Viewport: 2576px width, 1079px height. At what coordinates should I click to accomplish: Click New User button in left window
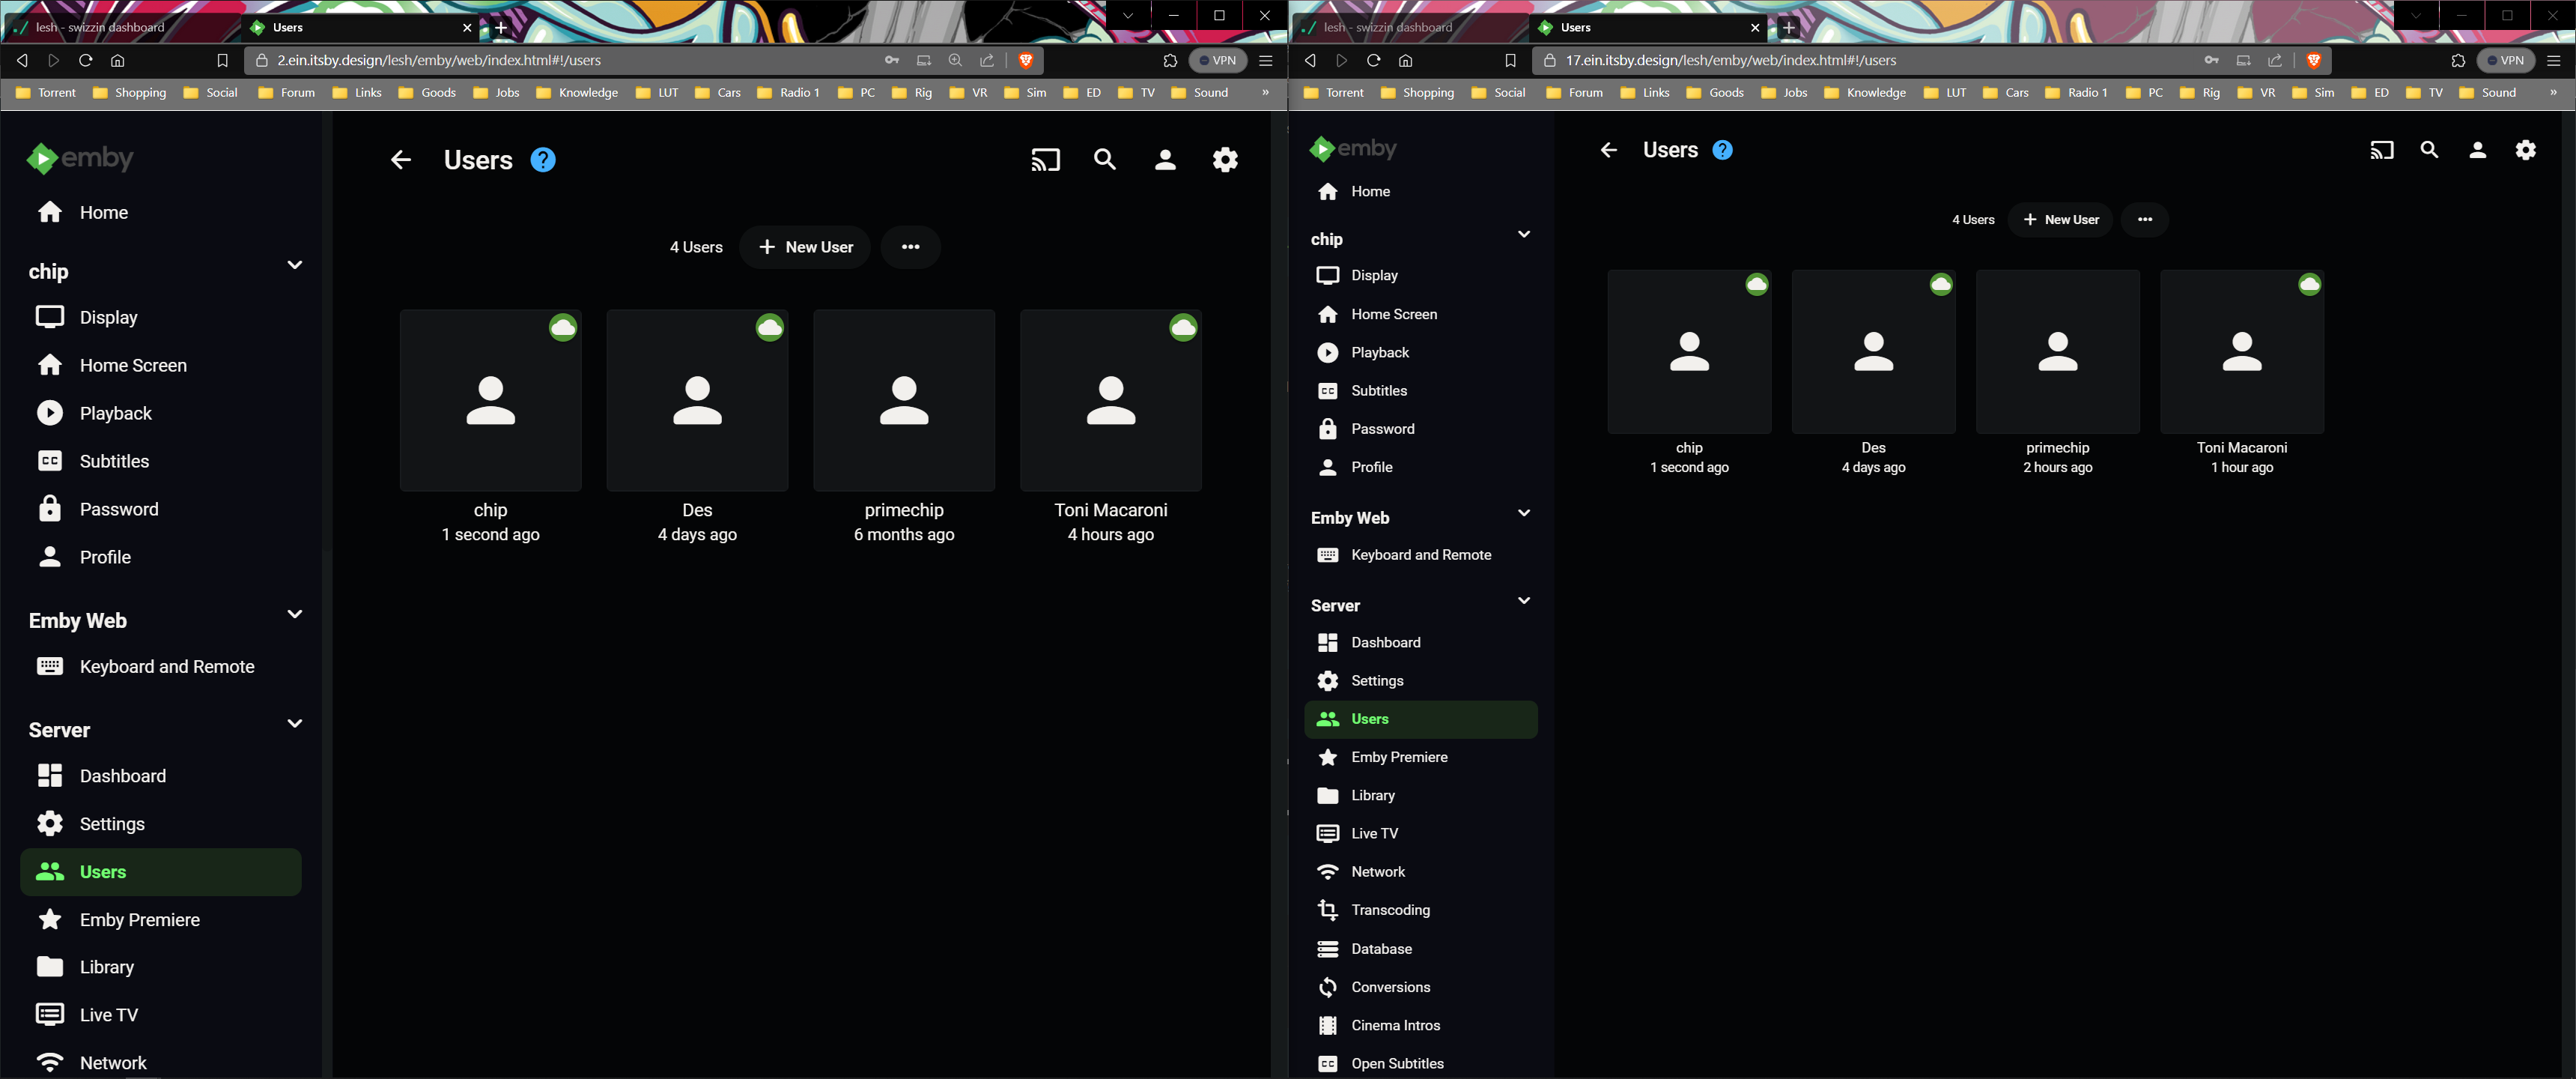(805, 247)
